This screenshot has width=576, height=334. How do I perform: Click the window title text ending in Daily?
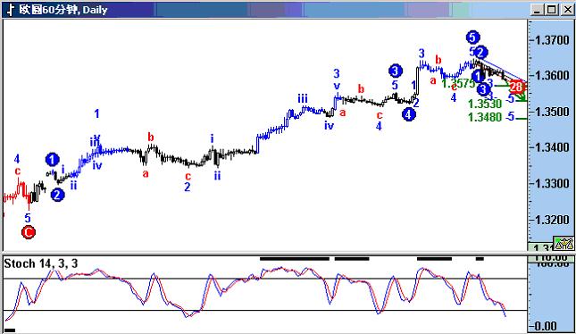pos(63,10)
